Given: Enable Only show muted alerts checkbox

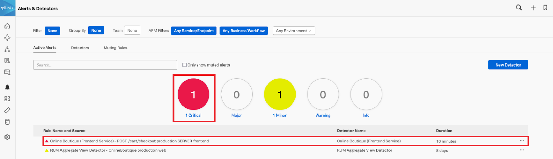Looking at the screenshot, I should [x=185, y=65].
